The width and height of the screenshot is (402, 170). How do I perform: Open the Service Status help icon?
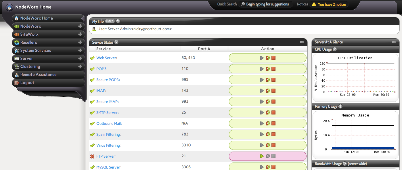click(116, 42)
